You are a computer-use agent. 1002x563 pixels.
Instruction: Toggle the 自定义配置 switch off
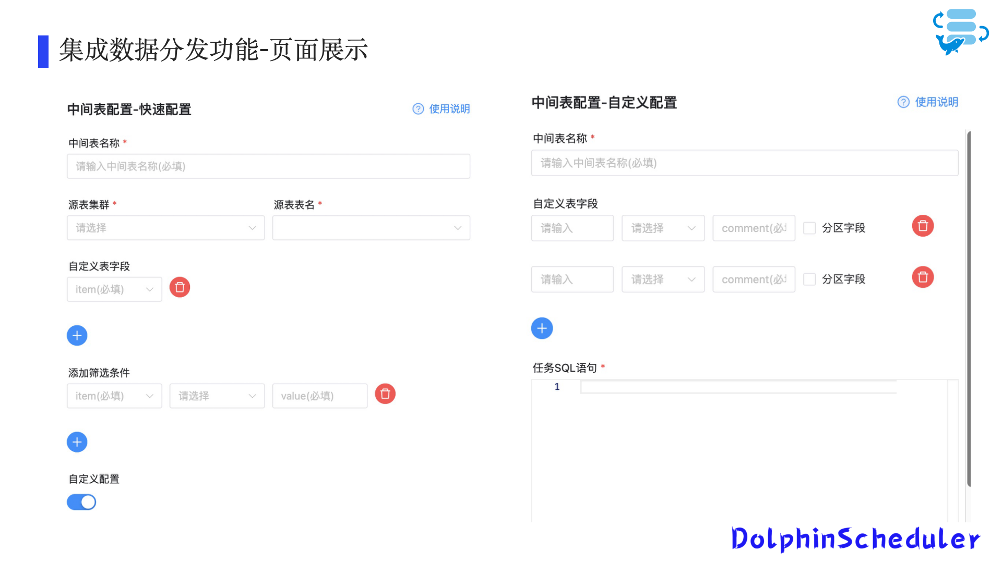coord(81,502)
